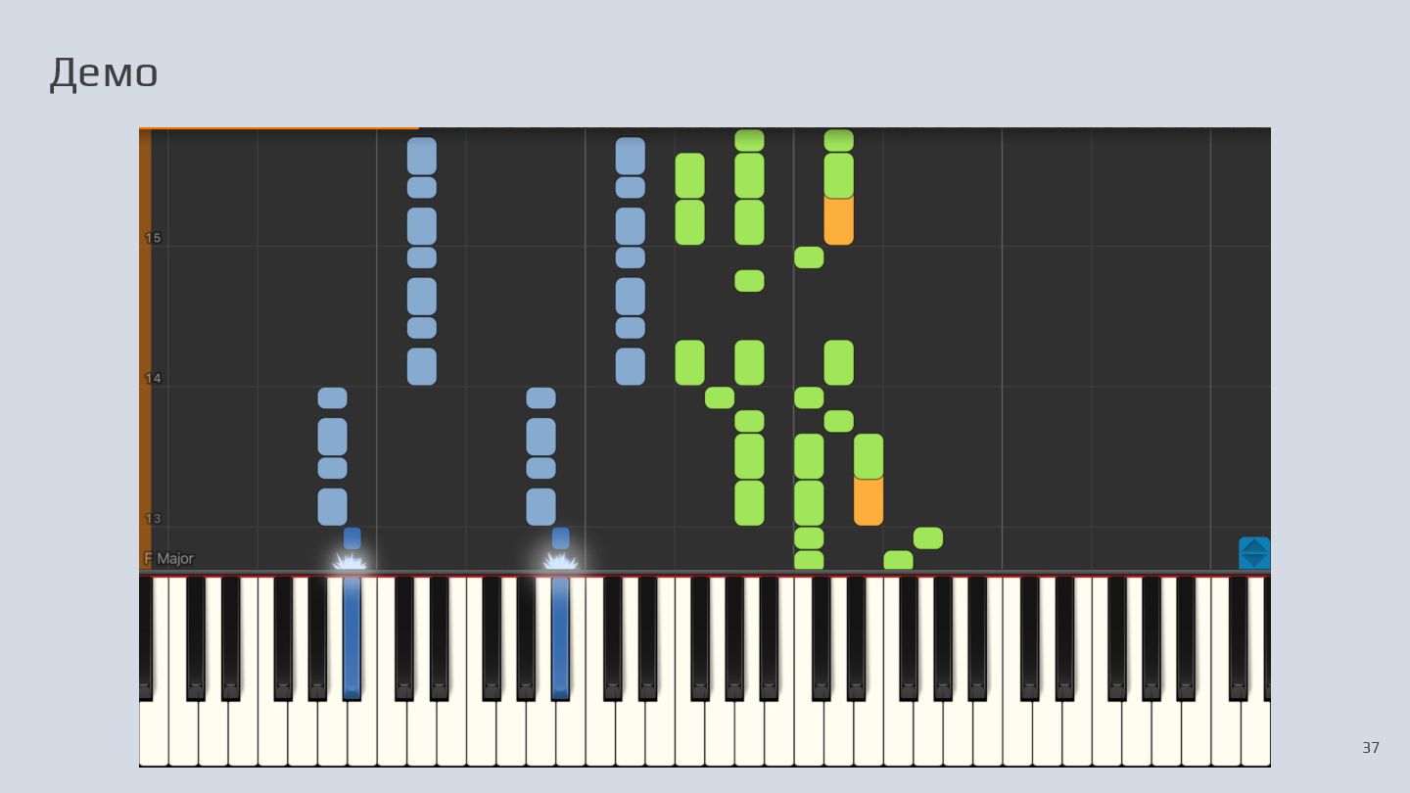The height and width of the screenshot is (793, 1410).
Task: Jump to measure marker 13
Action: click(x=153, y=519)
